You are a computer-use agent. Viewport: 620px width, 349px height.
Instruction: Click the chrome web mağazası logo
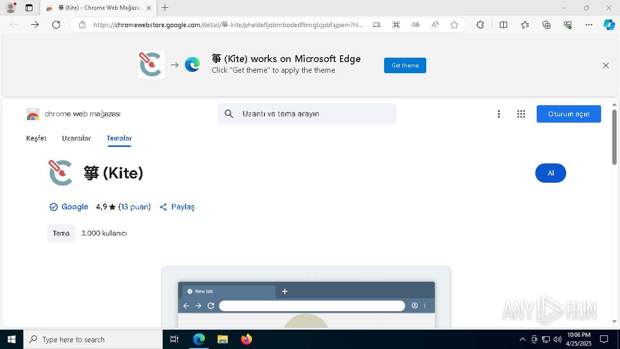point(73,114)
